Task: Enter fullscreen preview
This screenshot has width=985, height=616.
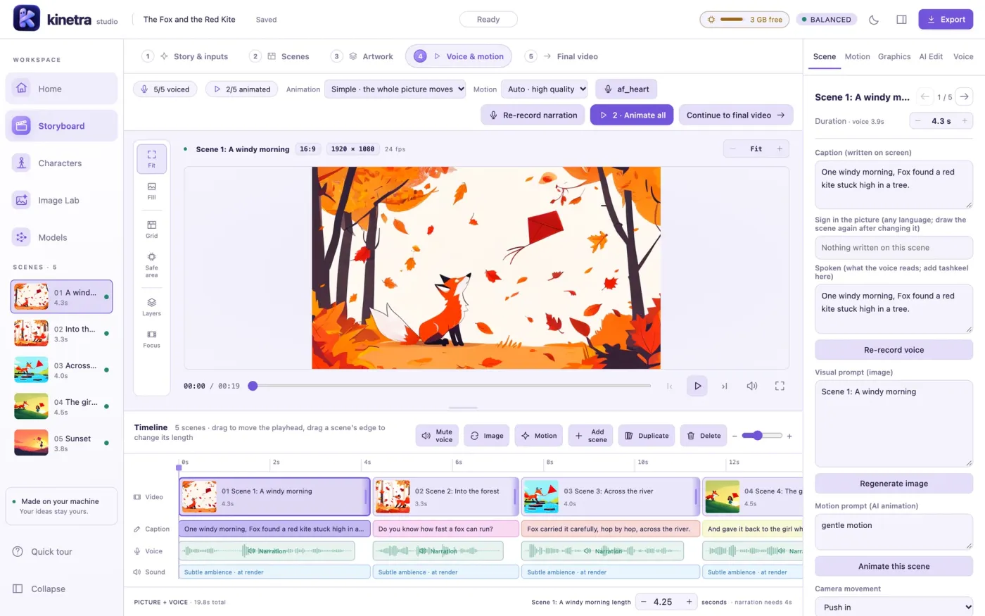Action: tap(780, 386)
